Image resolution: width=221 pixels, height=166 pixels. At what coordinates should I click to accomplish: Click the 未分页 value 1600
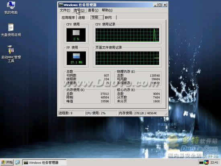coord(156,101)
